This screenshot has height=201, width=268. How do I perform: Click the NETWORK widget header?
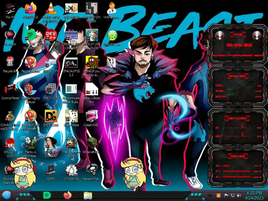pos(237,118)
